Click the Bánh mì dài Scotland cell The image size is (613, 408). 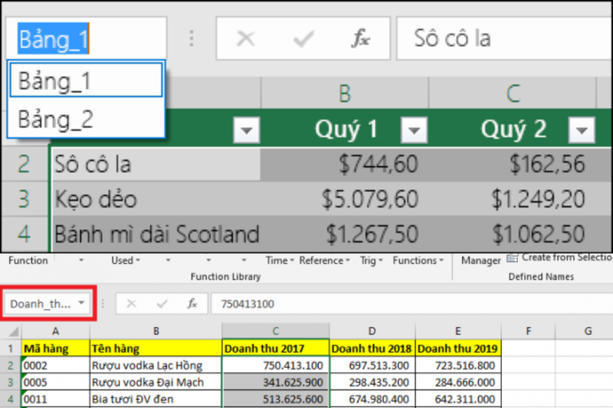156,233
